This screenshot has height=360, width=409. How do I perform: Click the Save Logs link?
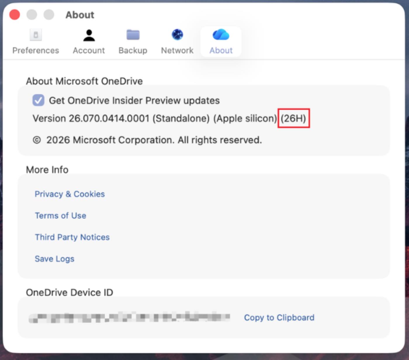[55, 259]
